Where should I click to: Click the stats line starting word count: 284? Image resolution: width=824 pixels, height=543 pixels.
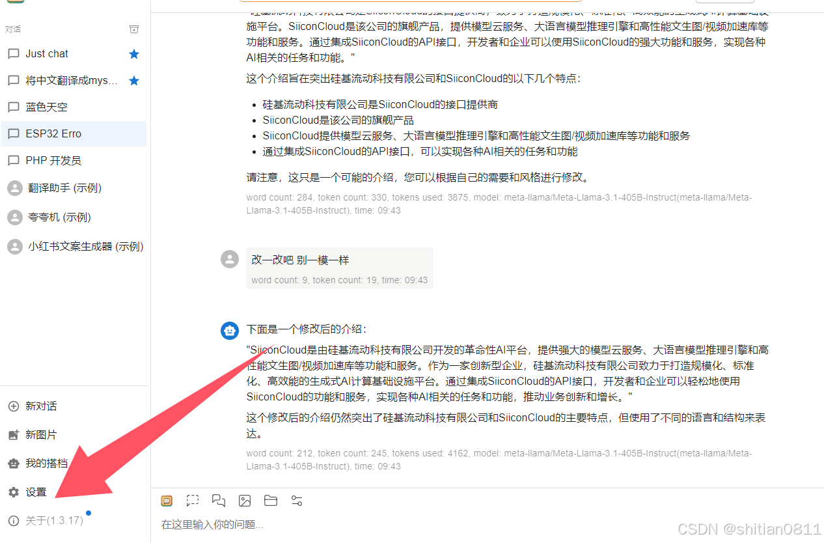tap(499, 204)
